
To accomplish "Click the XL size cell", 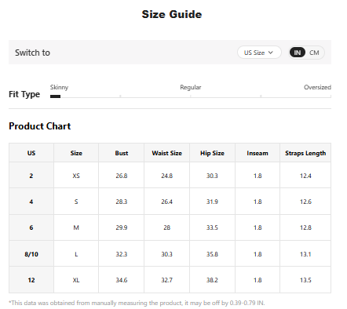I will tap(76, 280).
